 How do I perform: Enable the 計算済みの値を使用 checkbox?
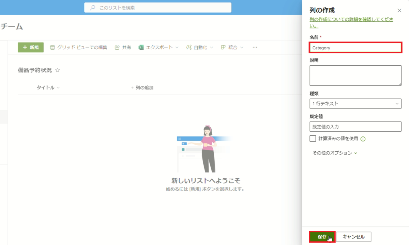[x=313, y=139]
